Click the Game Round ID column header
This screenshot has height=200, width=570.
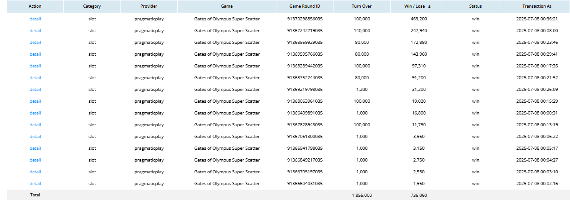coord(304,7)
